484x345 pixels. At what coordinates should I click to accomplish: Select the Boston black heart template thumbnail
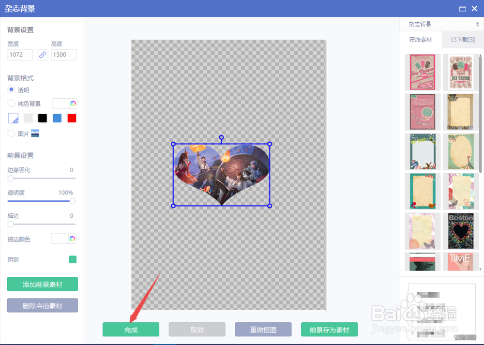pyautogui.click(x=461, y=231)
